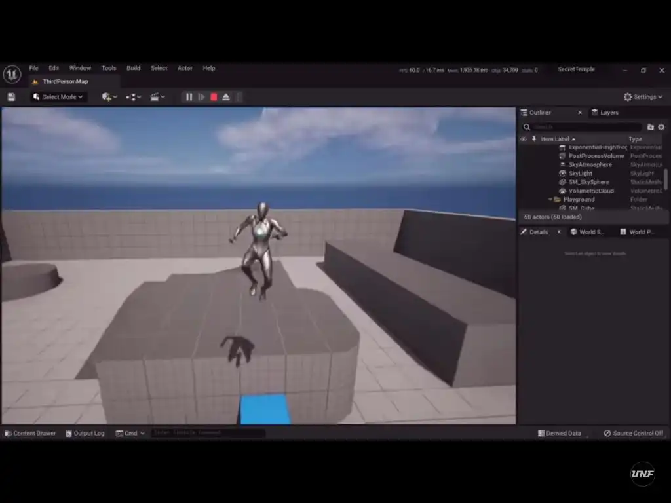Click the pin column header icon
This screenshot has width=671, height=503.
tap(534, 139)
